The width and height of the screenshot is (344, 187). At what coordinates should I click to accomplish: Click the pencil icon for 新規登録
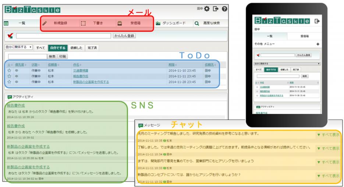(x=45, y=23)
